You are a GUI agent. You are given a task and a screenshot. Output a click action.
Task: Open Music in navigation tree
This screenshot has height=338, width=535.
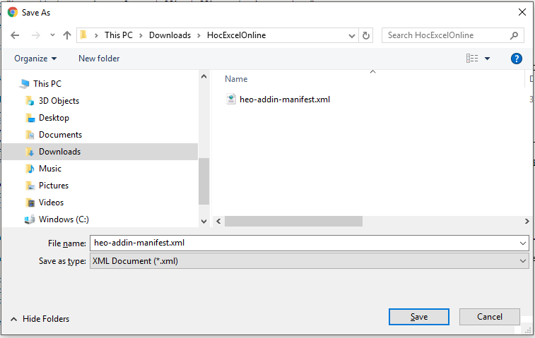49,169
